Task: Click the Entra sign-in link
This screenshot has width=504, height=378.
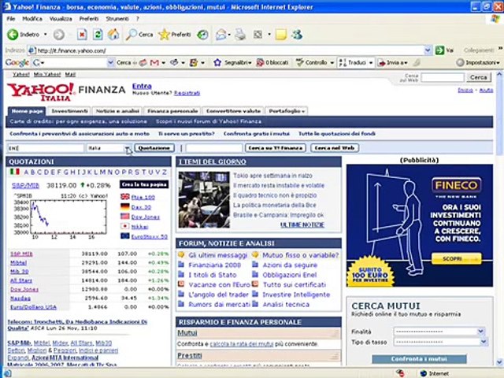Action: click(x=142, y=86)
